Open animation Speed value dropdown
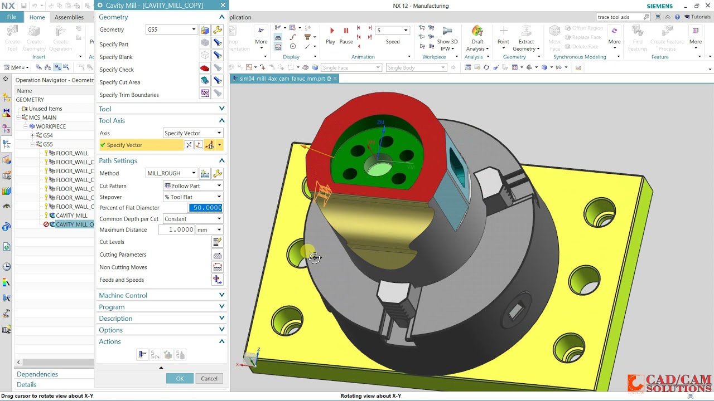 [x=406, y=30]
